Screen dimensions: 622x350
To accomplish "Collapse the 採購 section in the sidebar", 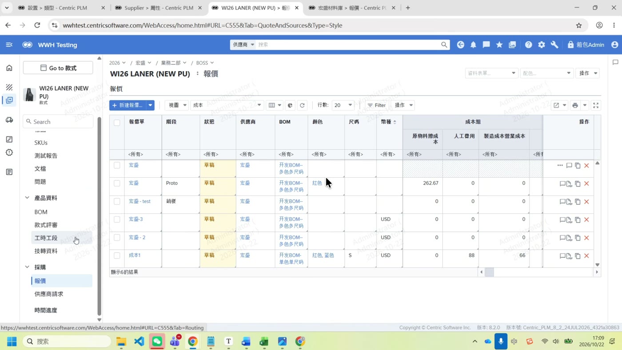I will tap(27, 267).
